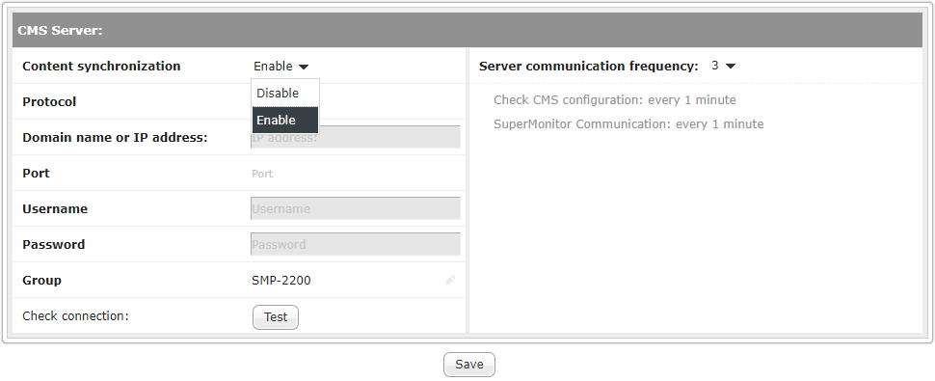
Task: Click the Check connection label text
Action: 76,316
